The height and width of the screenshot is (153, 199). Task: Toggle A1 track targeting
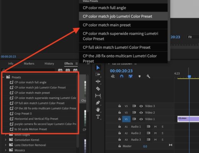tap(126, 127)
